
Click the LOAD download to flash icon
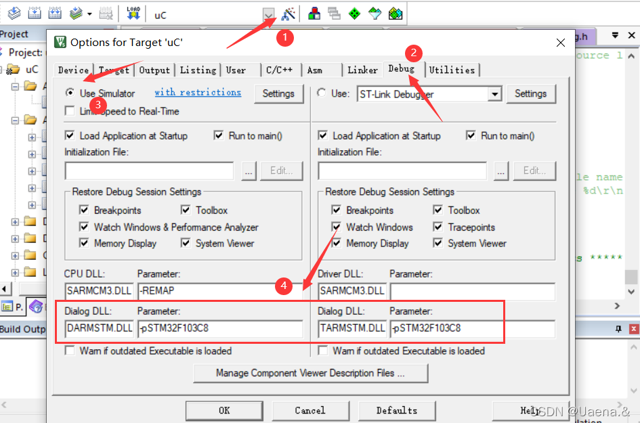pyautogui.click(x=133, y=14)
